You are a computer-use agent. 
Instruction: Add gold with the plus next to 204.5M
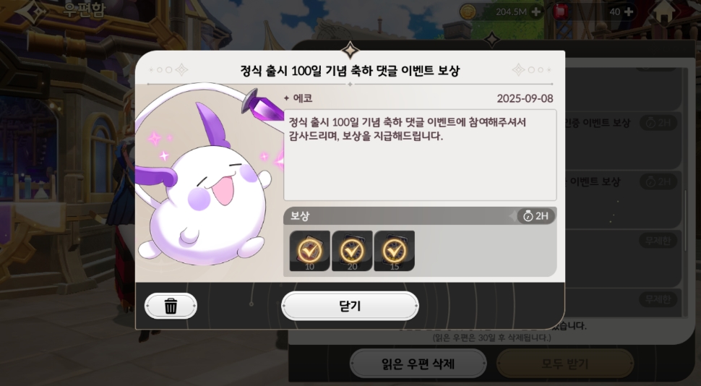tap(536, 12)
